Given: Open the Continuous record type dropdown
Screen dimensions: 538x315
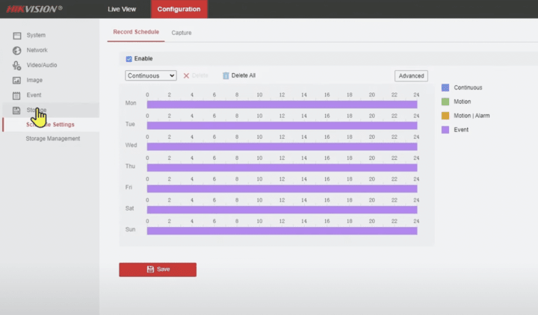Looking at the screenshot, I should point(151,75).
